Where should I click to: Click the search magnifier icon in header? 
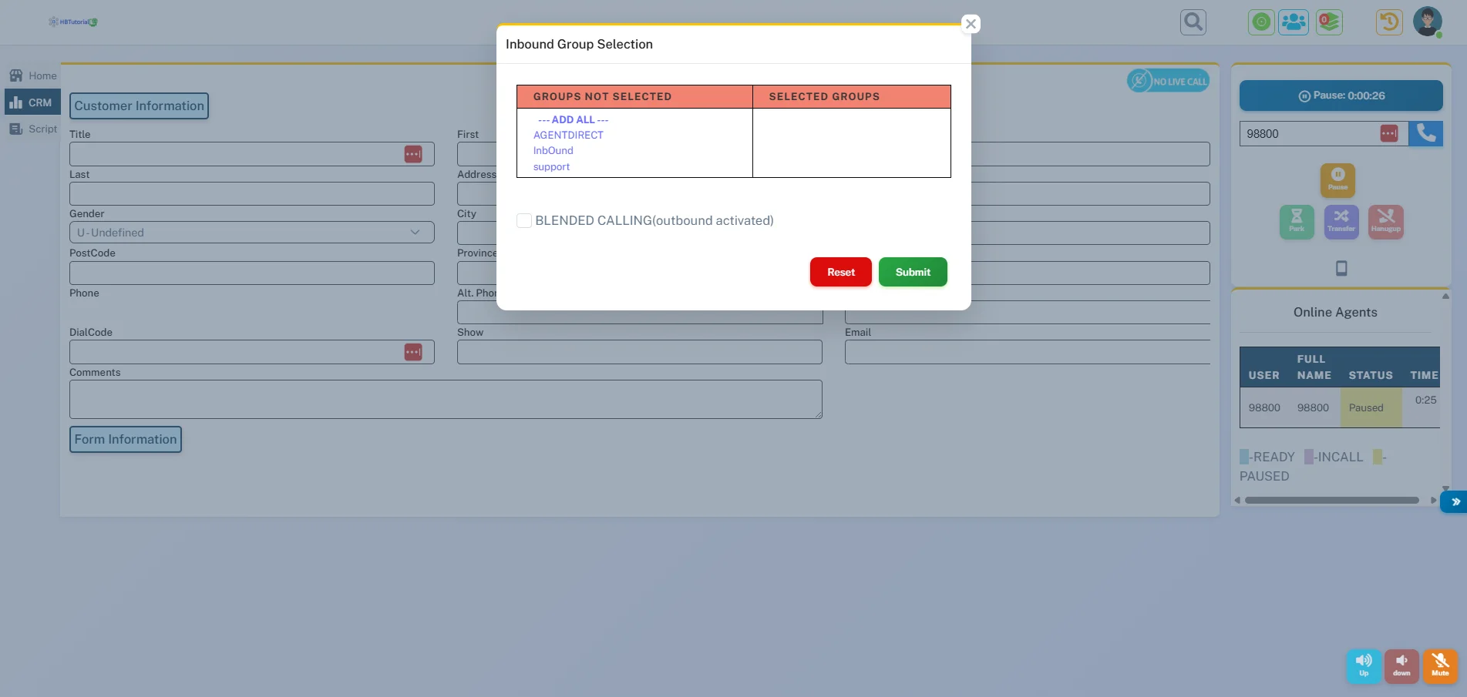pyautogui.click(x=1193, y=22)
